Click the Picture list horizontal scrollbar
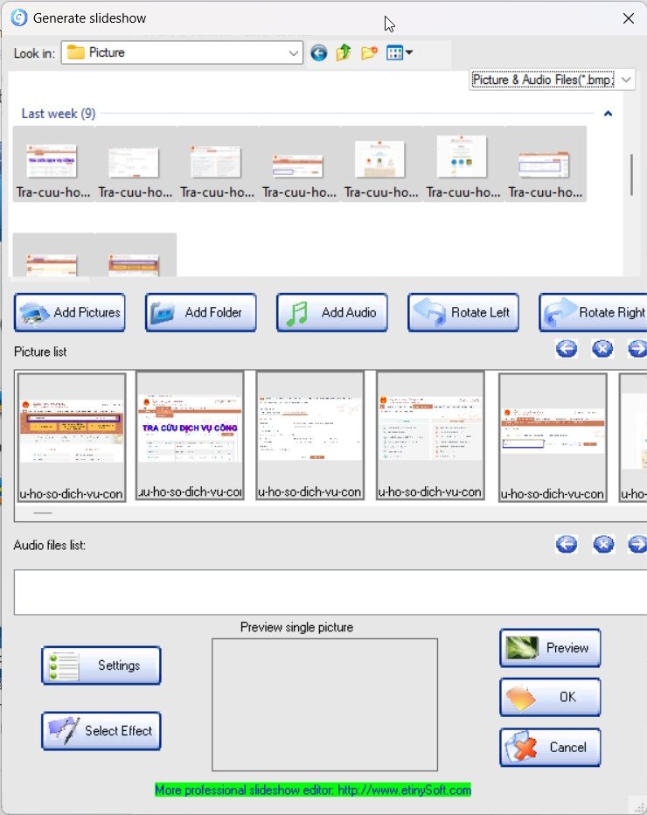The height and width of the screenshot is (815, 647). (x=43, y=513)
